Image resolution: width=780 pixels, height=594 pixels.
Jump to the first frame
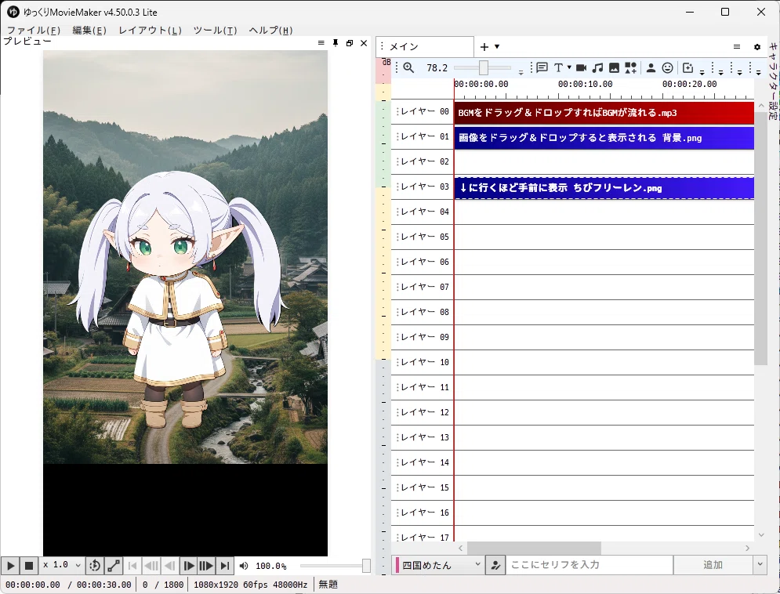click(132, 566)
